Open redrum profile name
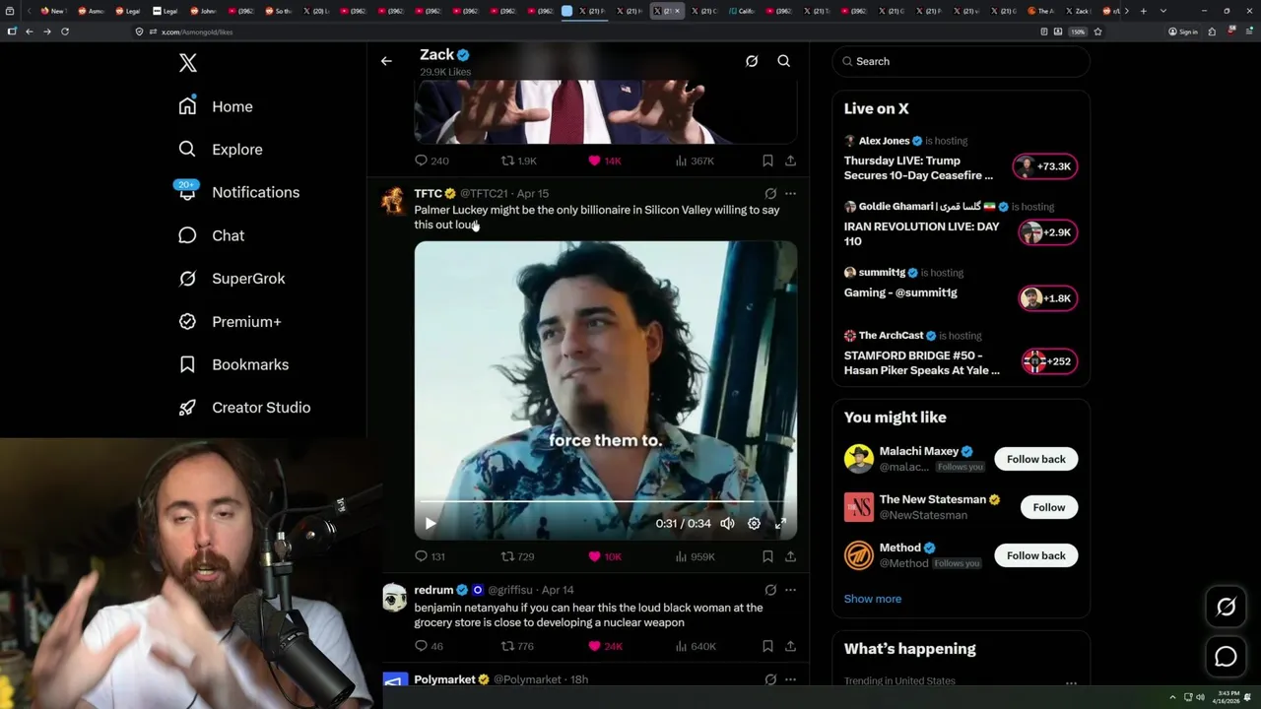The width and height of the screenshot is (1261, 709). pyautogui.click(x=433, y=590)
